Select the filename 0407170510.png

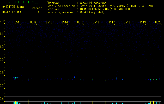13,7
